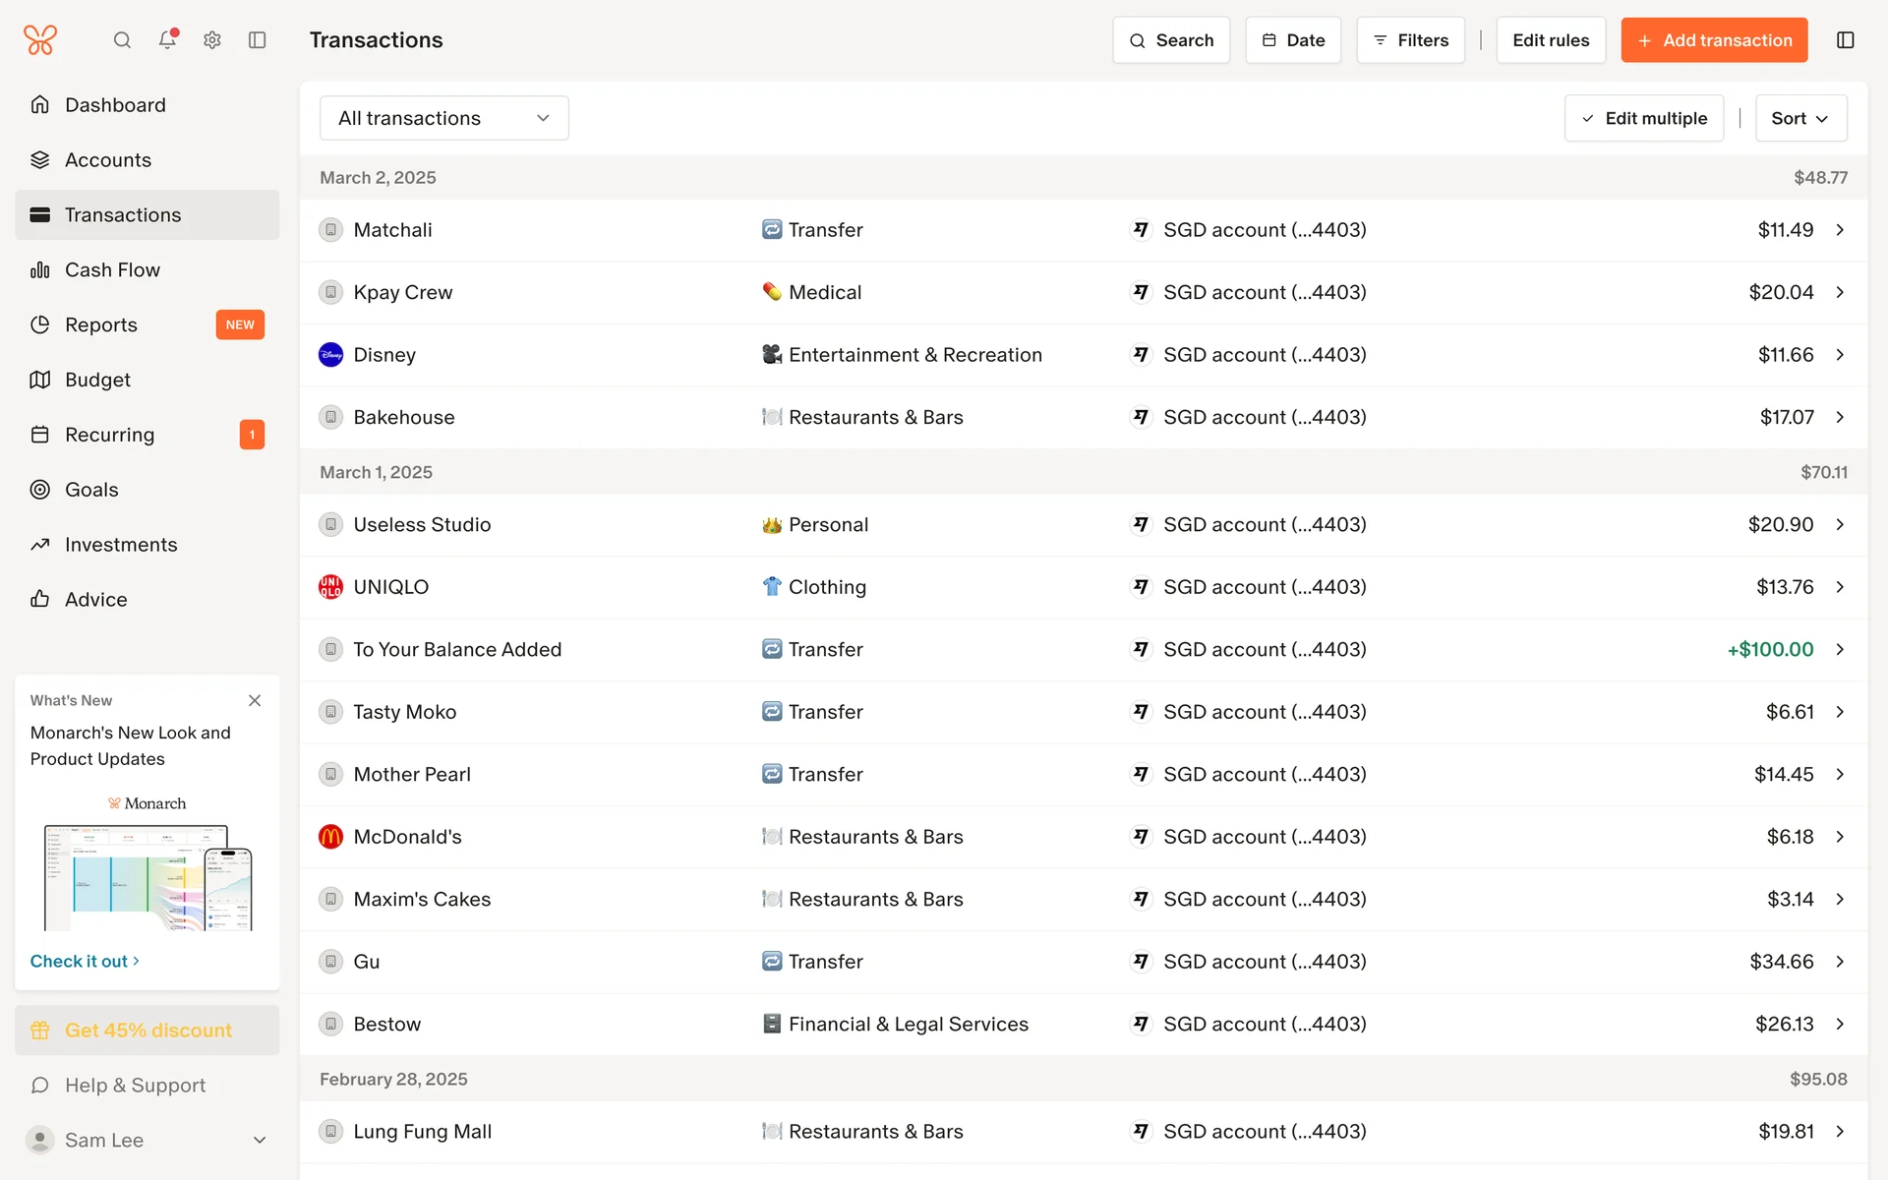Image resolution: width=1888 pixels, height=1180 pixels.
Task: Click the Disney merchant logo
Action: tap(330, 355)
